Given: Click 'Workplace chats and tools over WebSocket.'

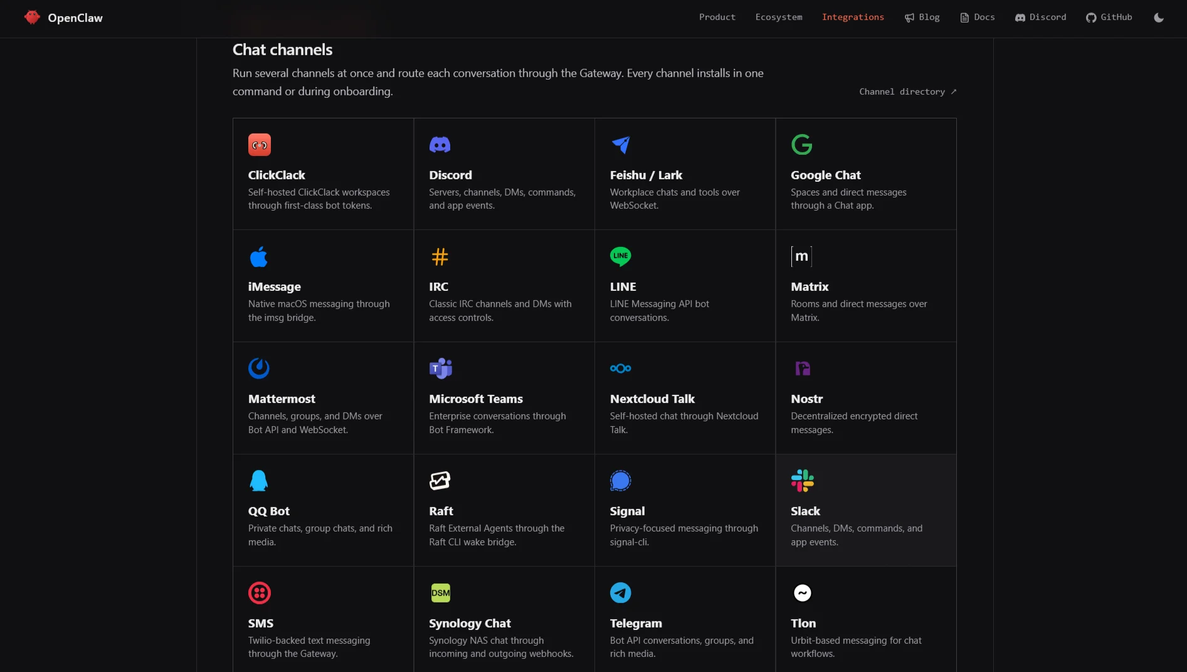Looking at the screenshot, I should [x=675, y=199].
